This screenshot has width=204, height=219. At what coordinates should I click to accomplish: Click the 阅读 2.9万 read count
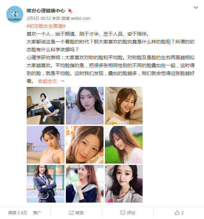tap(17, 213)
